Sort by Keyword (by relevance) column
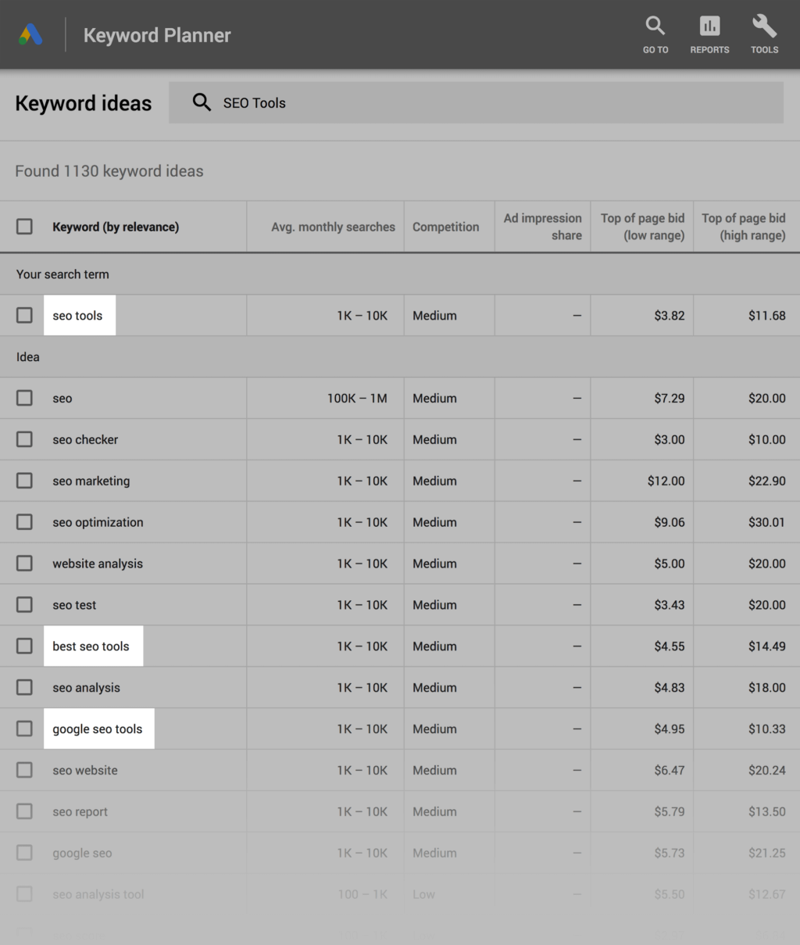Screen dimensions: 800x945 pyautogui.click(x=116, y=227)
